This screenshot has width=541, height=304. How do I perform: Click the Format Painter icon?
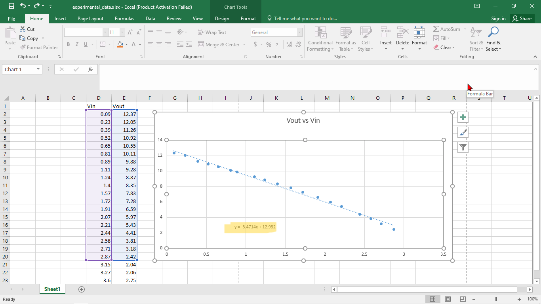click(23, 47)
